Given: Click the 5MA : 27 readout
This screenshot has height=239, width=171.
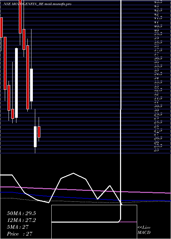Looking at the screenshot, I should [18, 227].
